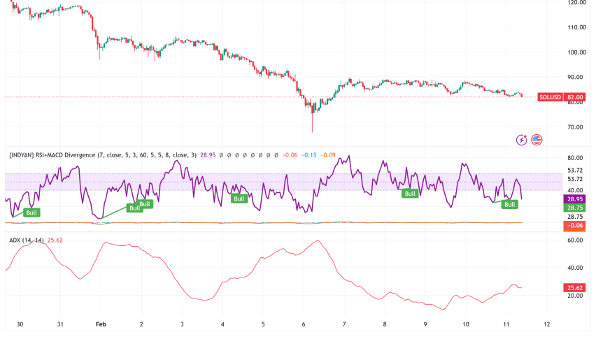Click the red SOLUSD symbol label
Viewport: 596px width, 339px height.
coord(550,97)
